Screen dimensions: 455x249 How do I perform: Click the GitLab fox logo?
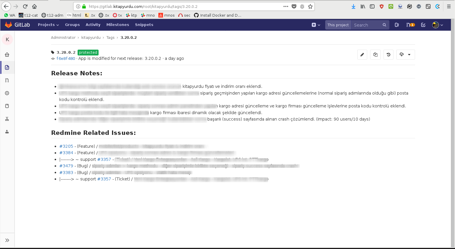8,25
